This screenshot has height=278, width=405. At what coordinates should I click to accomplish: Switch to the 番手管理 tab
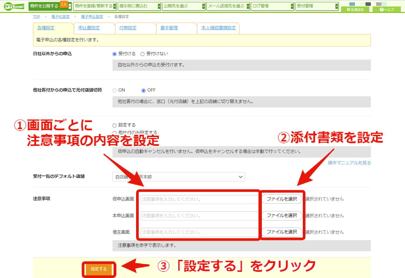(169, 28)
